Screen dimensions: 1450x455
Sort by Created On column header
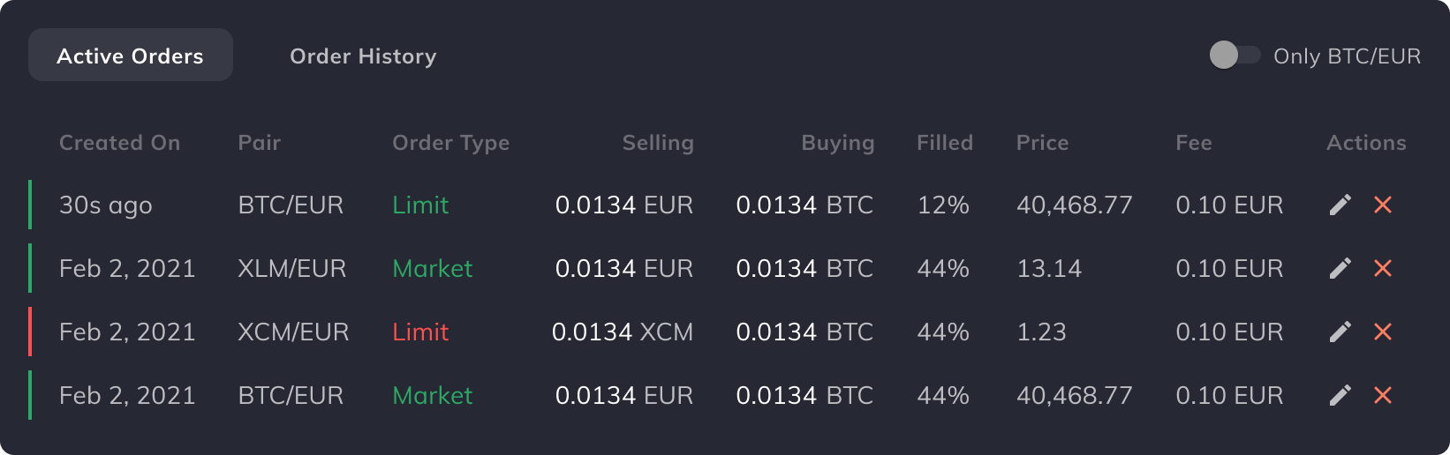(x=119, y=143)
